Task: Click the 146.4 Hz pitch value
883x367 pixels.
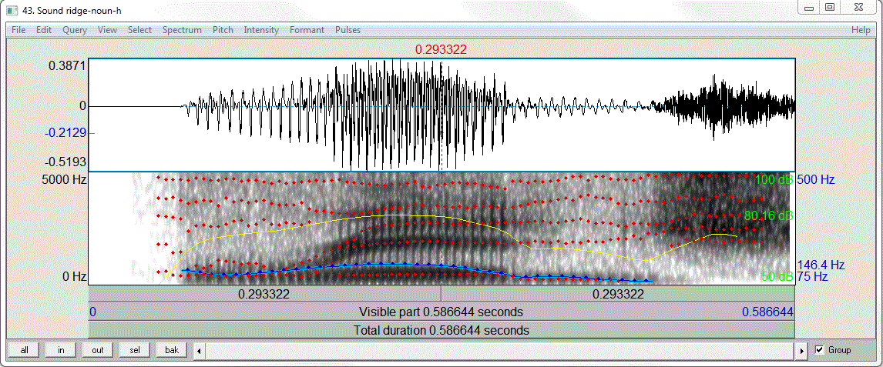Action: tap(821, 265)
